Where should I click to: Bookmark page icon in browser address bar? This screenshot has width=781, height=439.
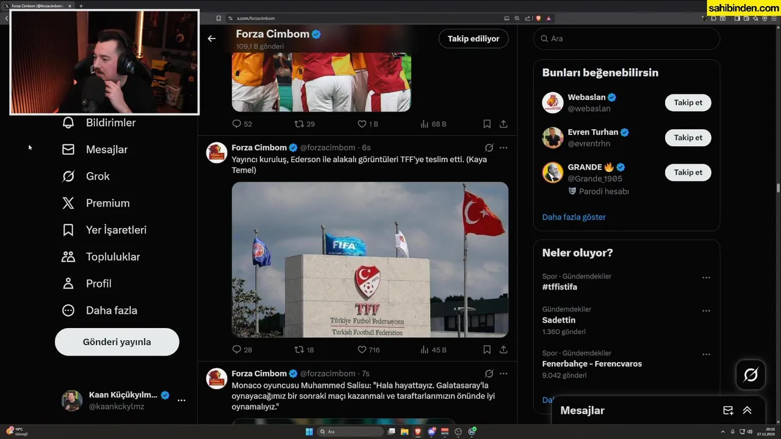click(x=218, y=18)
